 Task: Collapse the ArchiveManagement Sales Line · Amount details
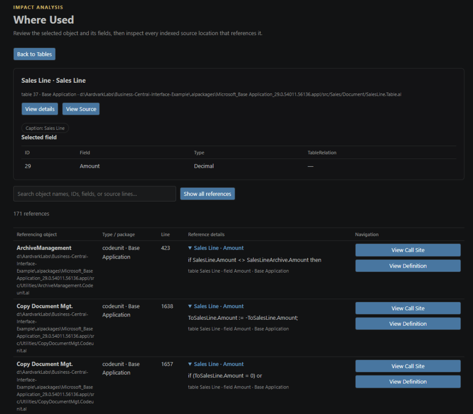coord(216,248)
